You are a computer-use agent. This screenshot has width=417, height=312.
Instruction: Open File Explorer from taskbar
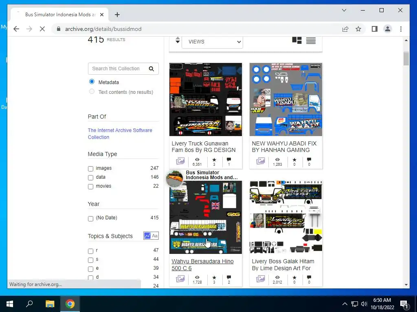tap(50, 304)
